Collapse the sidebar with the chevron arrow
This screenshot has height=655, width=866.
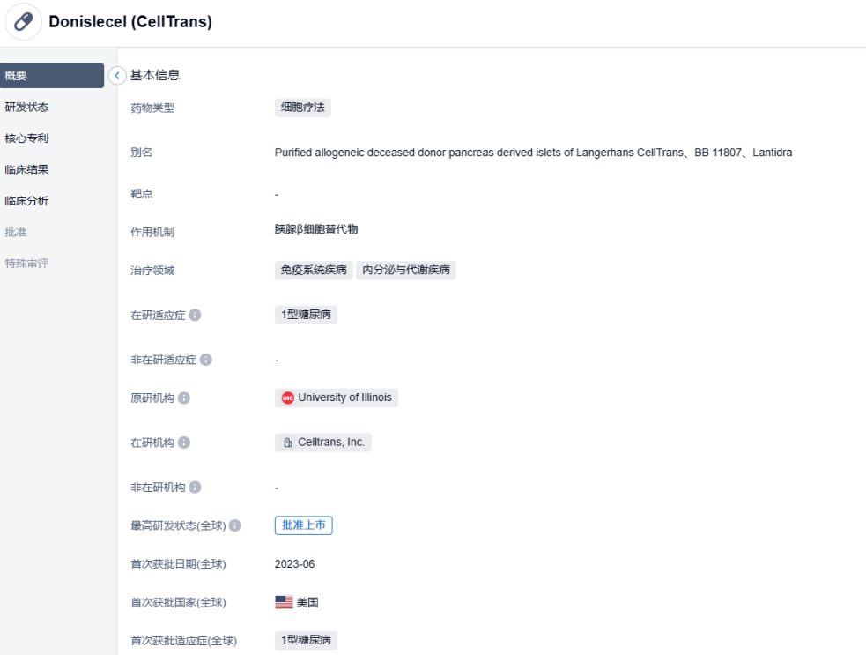pos(117,76)
